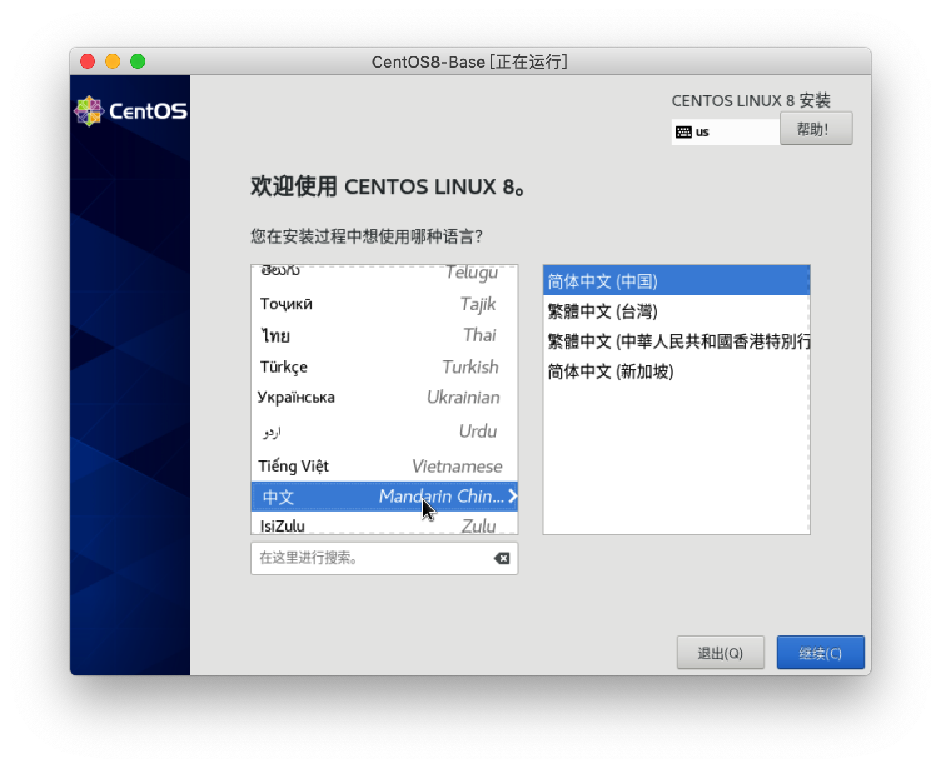Pick the Thai language row
Viewport: 941px width, 768px height.
[x=384, y=336]
